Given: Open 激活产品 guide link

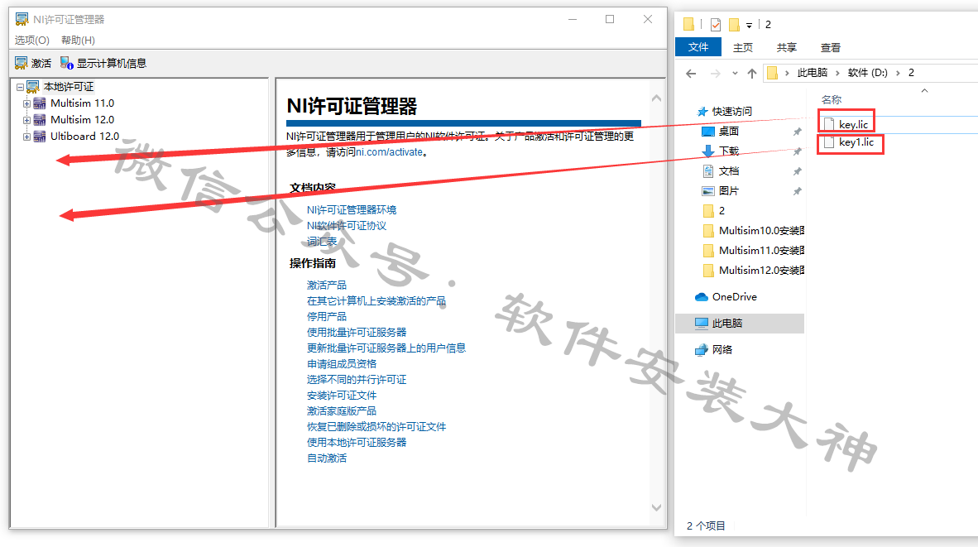Looking at the screenshot, I should point(327,285).
